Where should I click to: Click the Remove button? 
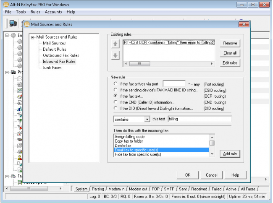point(230,43)
